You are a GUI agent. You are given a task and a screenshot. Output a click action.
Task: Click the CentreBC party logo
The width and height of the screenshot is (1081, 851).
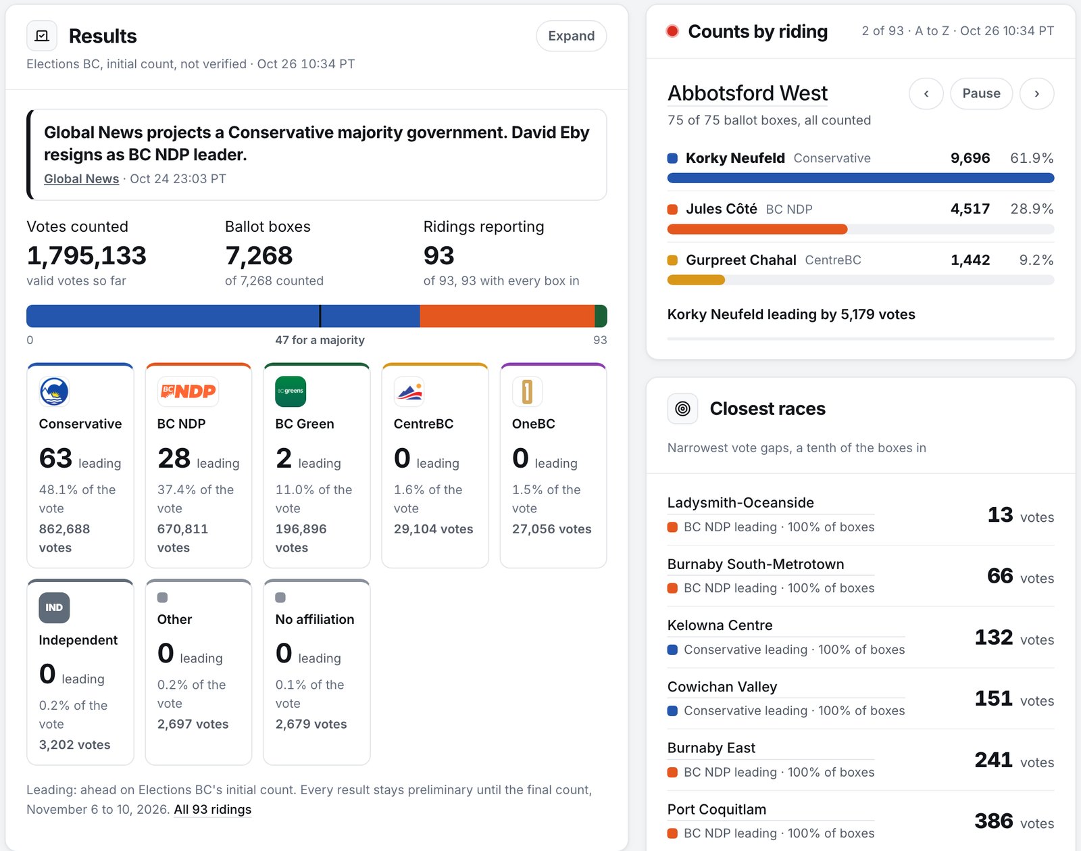click(x=409, y=391)
